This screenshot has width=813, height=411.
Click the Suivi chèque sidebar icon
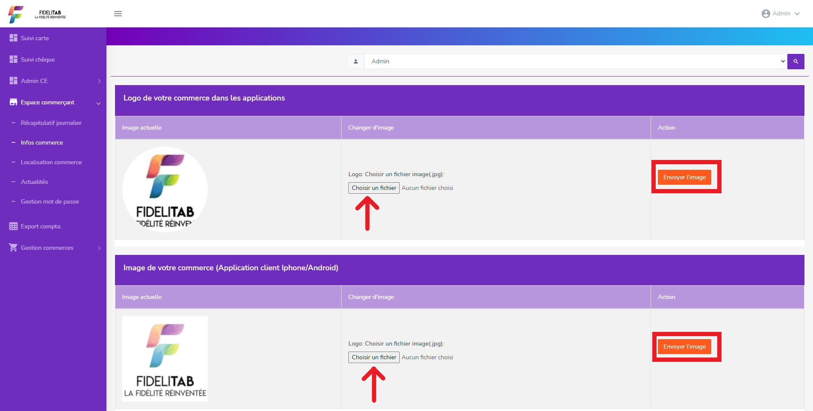[x=13, y=59]
